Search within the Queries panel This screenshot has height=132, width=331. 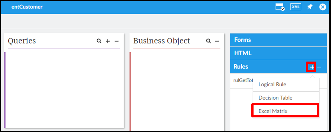pyautogui.click(x=99, y=41)
